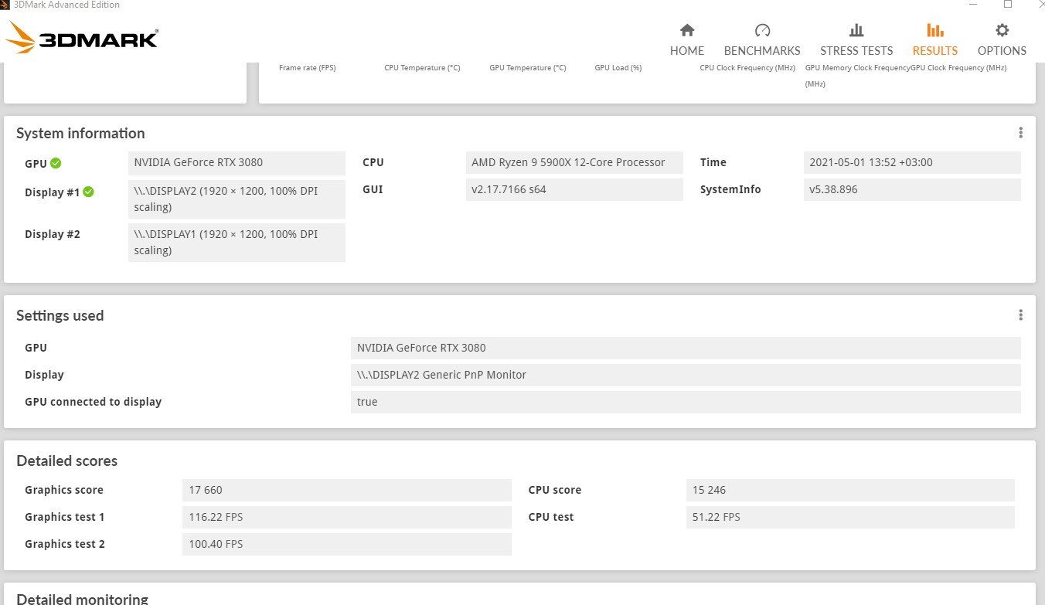Click the 3DMark logo
Viewport: 1045px width, 605px height.
[81, 37]
